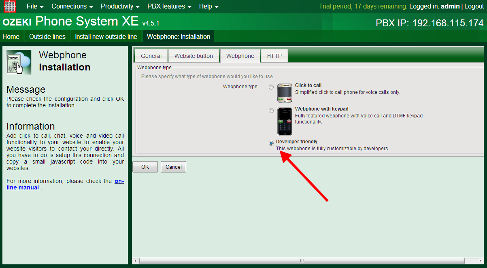The height and width of the screenshot is (268, 487).
Task: Click Logout in the top bar
Action: [x=474, y=6]
